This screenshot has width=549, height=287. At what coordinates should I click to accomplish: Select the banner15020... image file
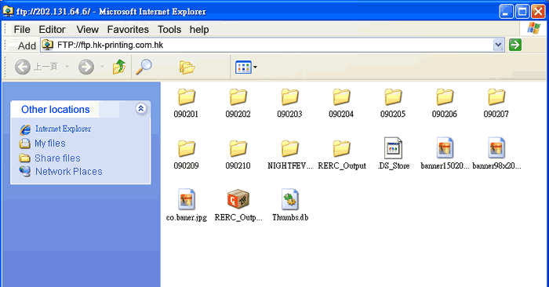445,154
